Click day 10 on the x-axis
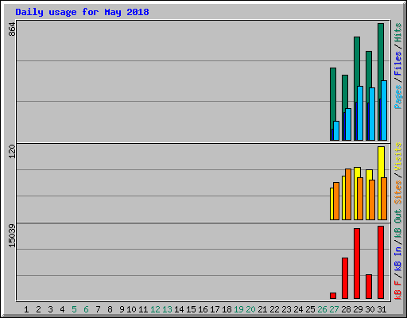 coord(131,309)
